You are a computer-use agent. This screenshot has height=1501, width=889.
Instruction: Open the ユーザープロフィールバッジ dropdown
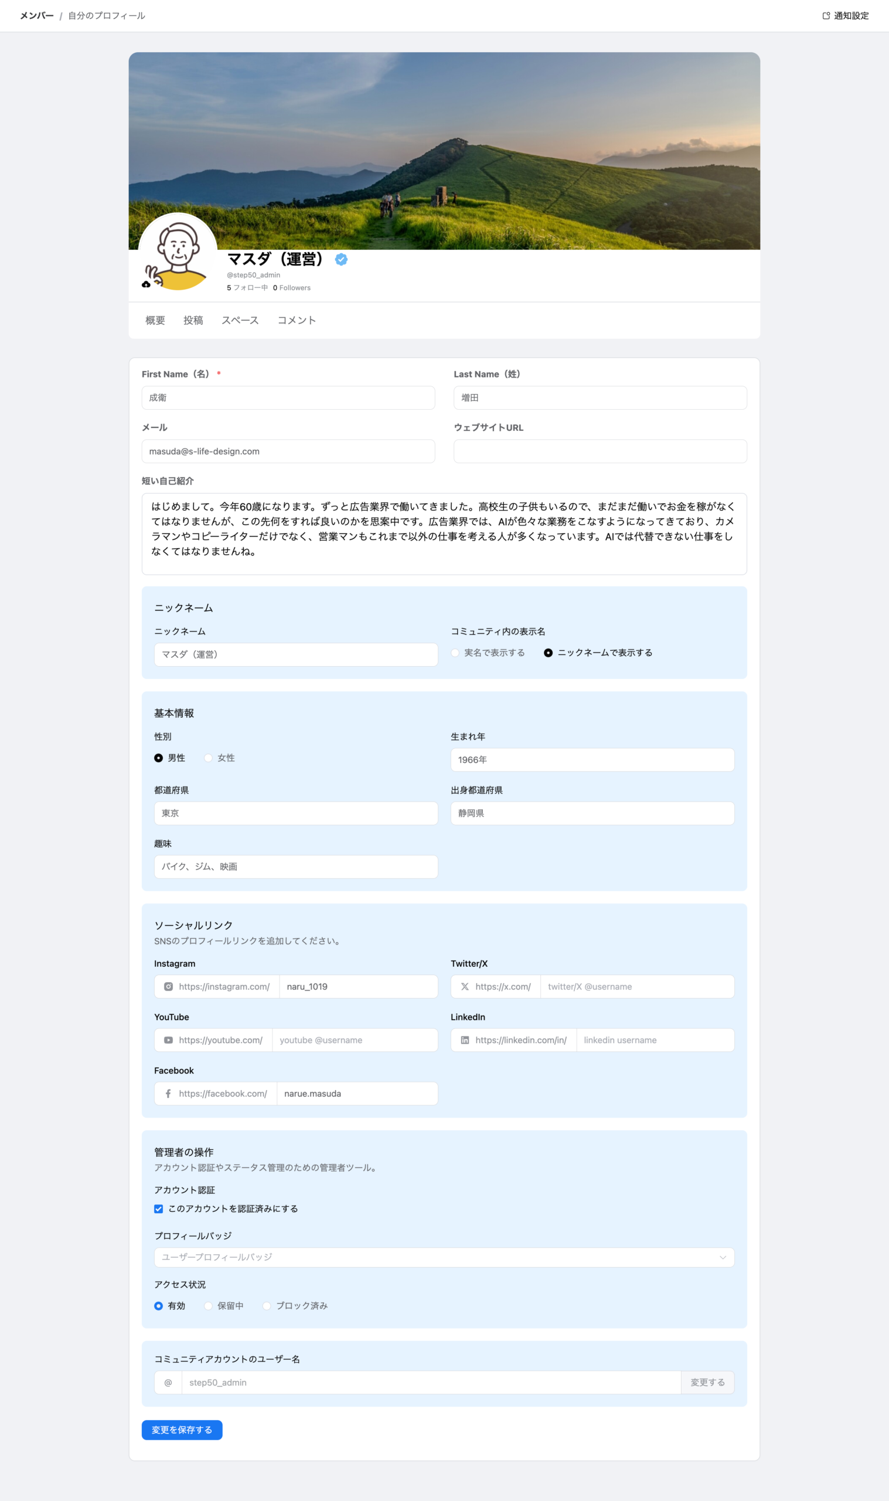click(x=444, y=1257)
